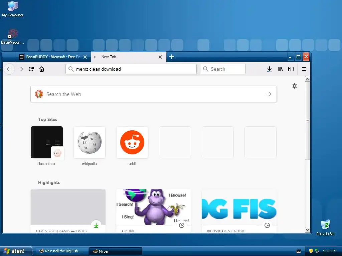Screen dimensions: 342x256
Task: Click the Mypal taskbar button
Action: coord(116,251)
